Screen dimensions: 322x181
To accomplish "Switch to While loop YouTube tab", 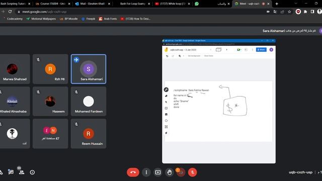I will [173, 4].
